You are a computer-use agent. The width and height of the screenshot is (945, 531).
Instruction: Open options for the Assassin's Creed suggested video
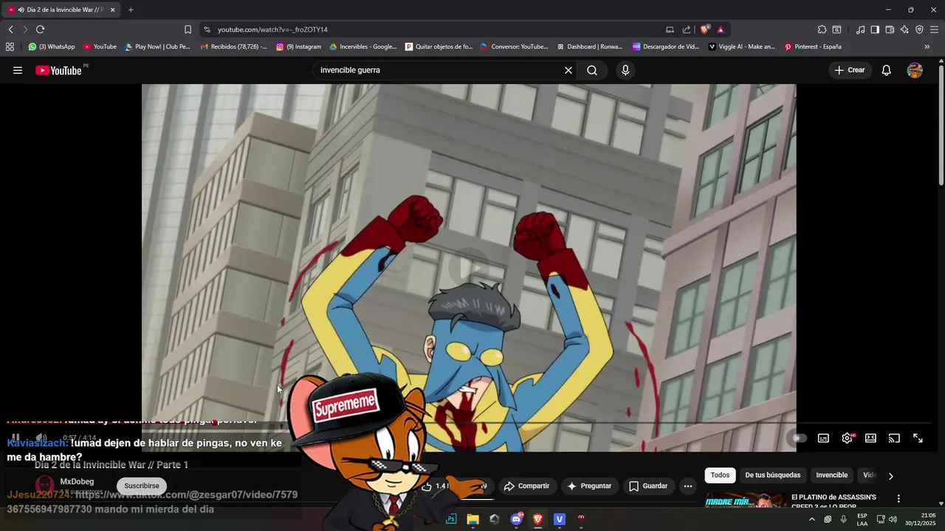[898, 499]
